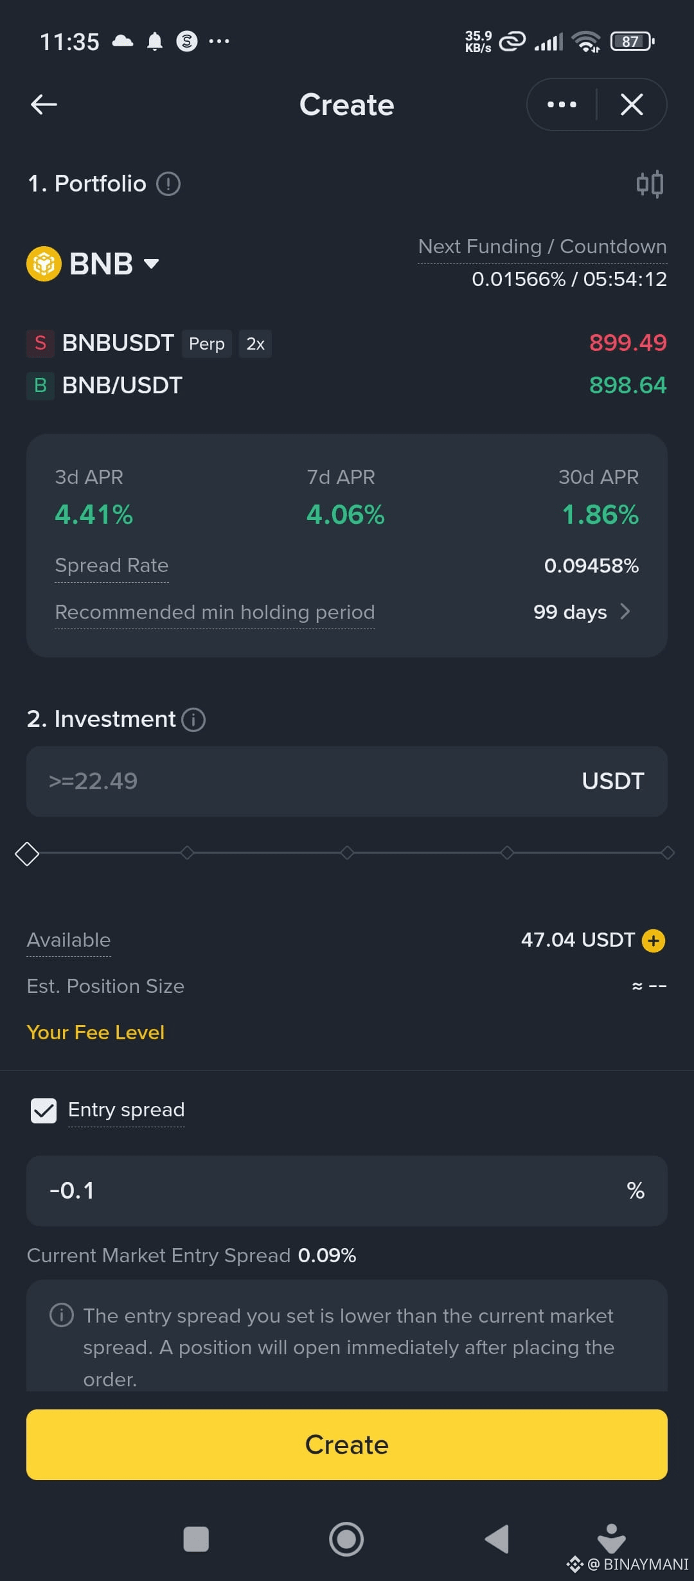Tap the yellow plus add funds icon
Screen dimensions: 694x1581
tap(654, 941)
